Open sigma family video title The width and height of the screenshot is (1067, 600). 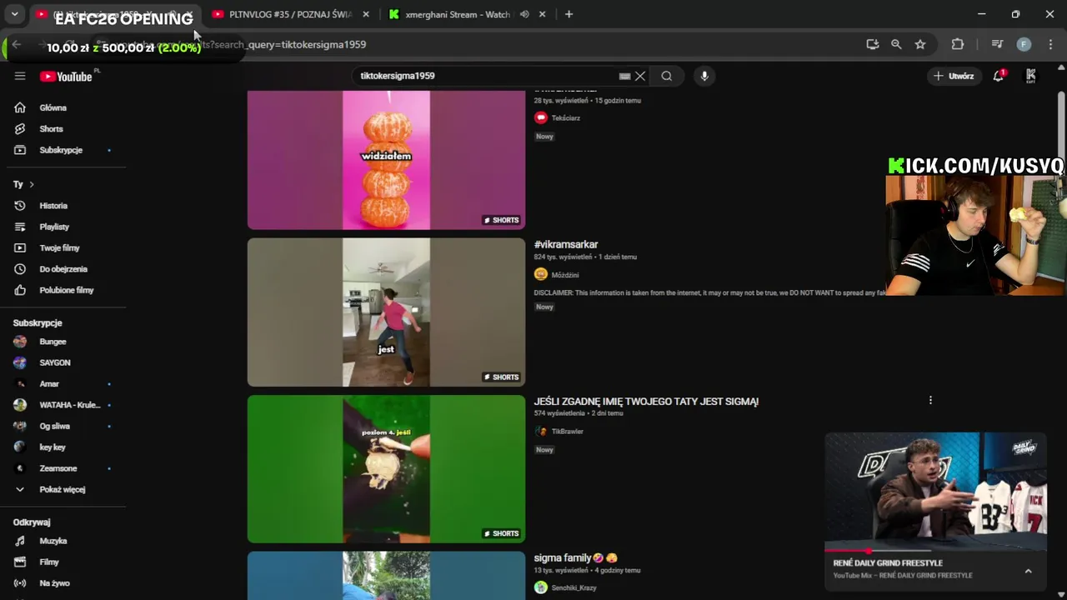[575, 558]
